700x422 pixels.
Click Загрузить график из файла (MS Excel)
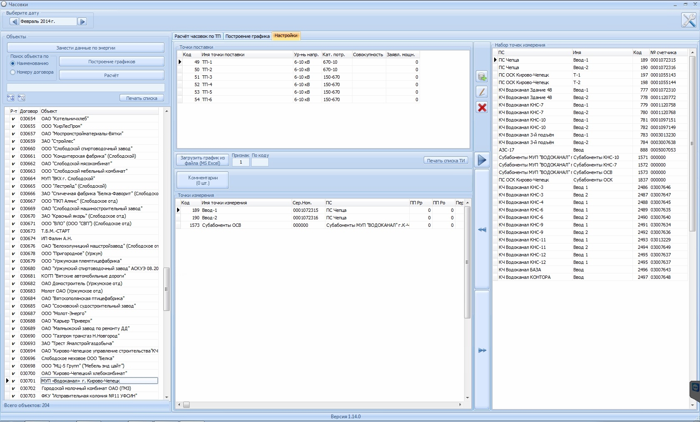[202, 161]
